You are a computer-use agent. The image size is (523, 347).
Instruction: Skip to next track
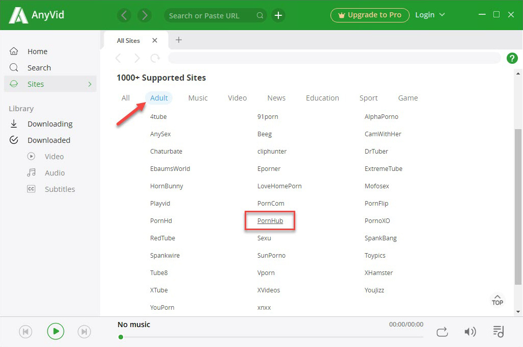pyautogui.click(x=84, y=332)
